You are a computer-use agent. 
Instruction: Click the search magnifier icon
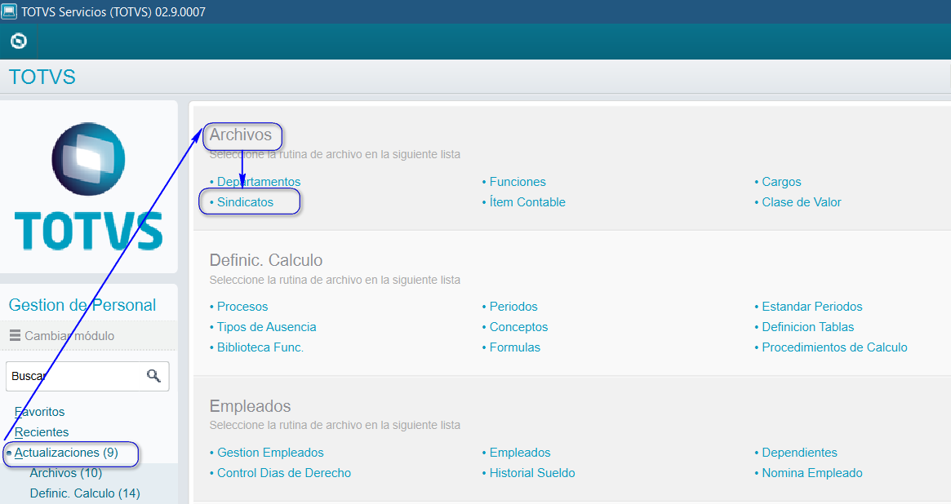point(153,376)
